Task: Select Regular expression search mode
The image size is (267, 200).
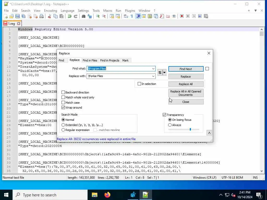Action: [x=63, y=130]
